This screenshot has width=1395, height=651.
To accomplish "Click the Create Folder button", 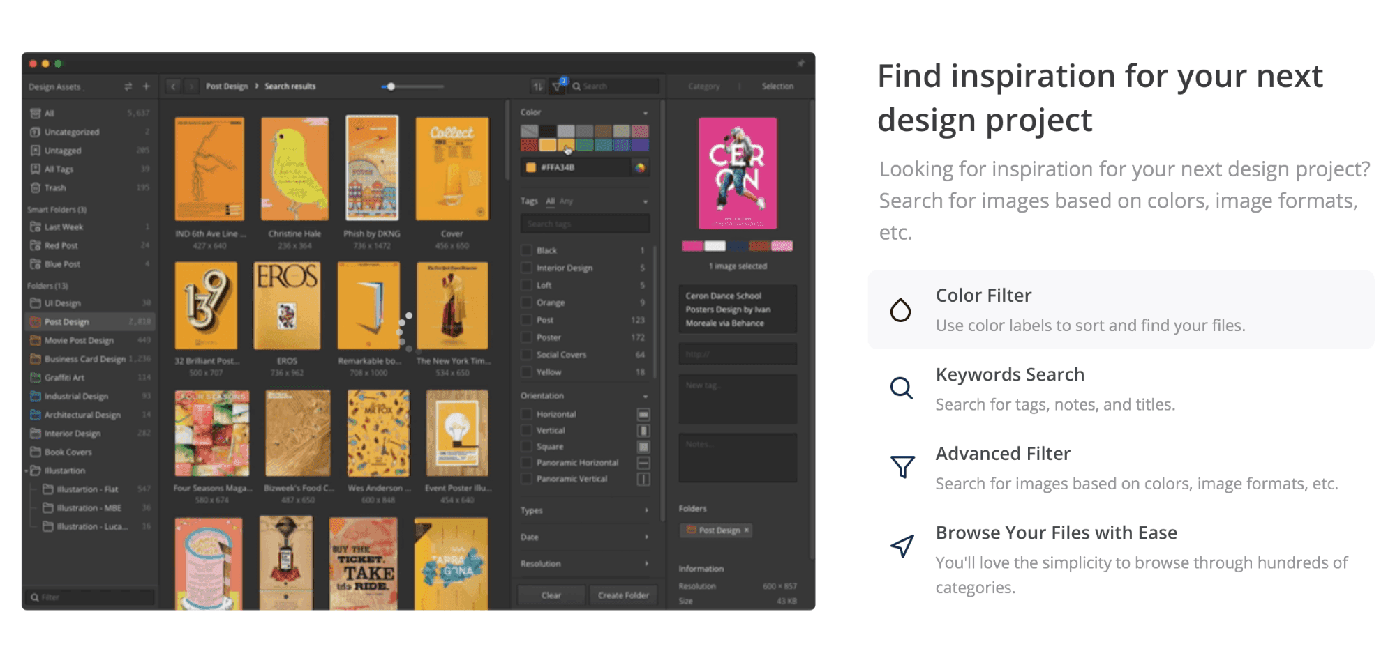I will 623,595.
